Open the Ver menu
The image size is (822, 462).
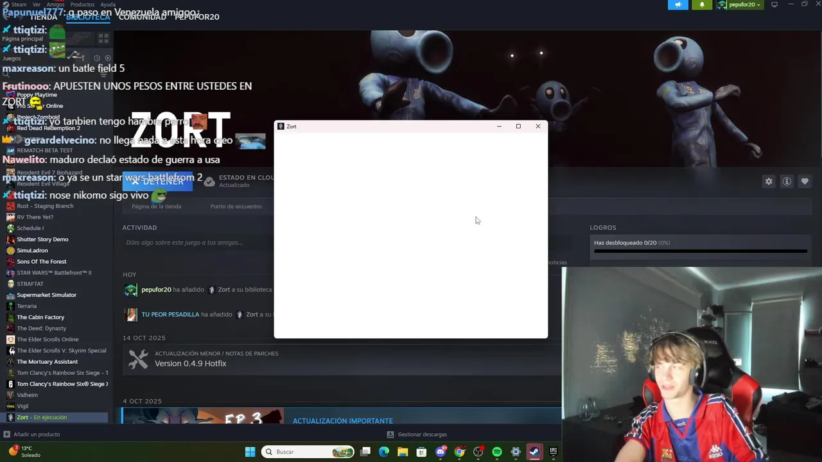click(37, 4)
